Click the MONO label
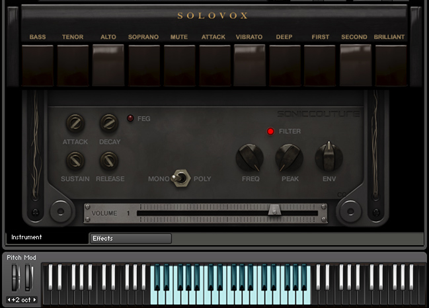This screenshot has width=429, height=308. coord(159,179)
